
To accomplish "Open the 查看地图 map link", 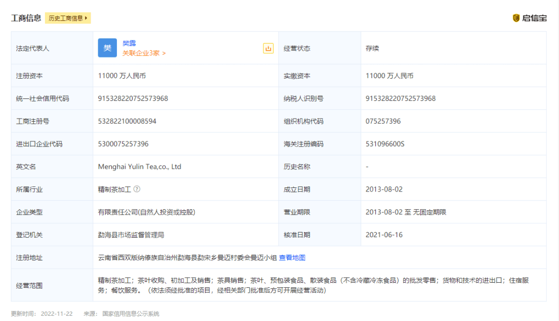I will [292, 257].
